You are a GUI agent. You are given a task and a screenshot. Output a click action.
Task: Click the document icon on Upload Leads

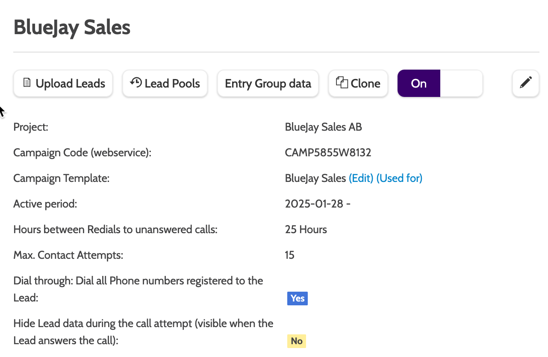[x=27, y=82]
